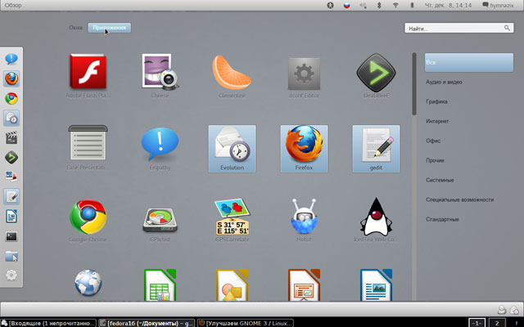Switch to Улучшаем GNOME 3 window
This screenshot has height=327, width=524.
coord(246,323)
